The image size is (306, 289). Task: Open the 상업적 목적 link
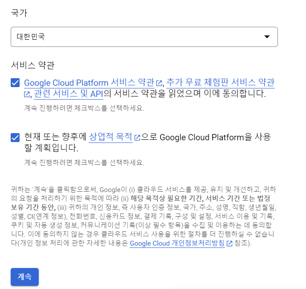(x=110, y=137)
